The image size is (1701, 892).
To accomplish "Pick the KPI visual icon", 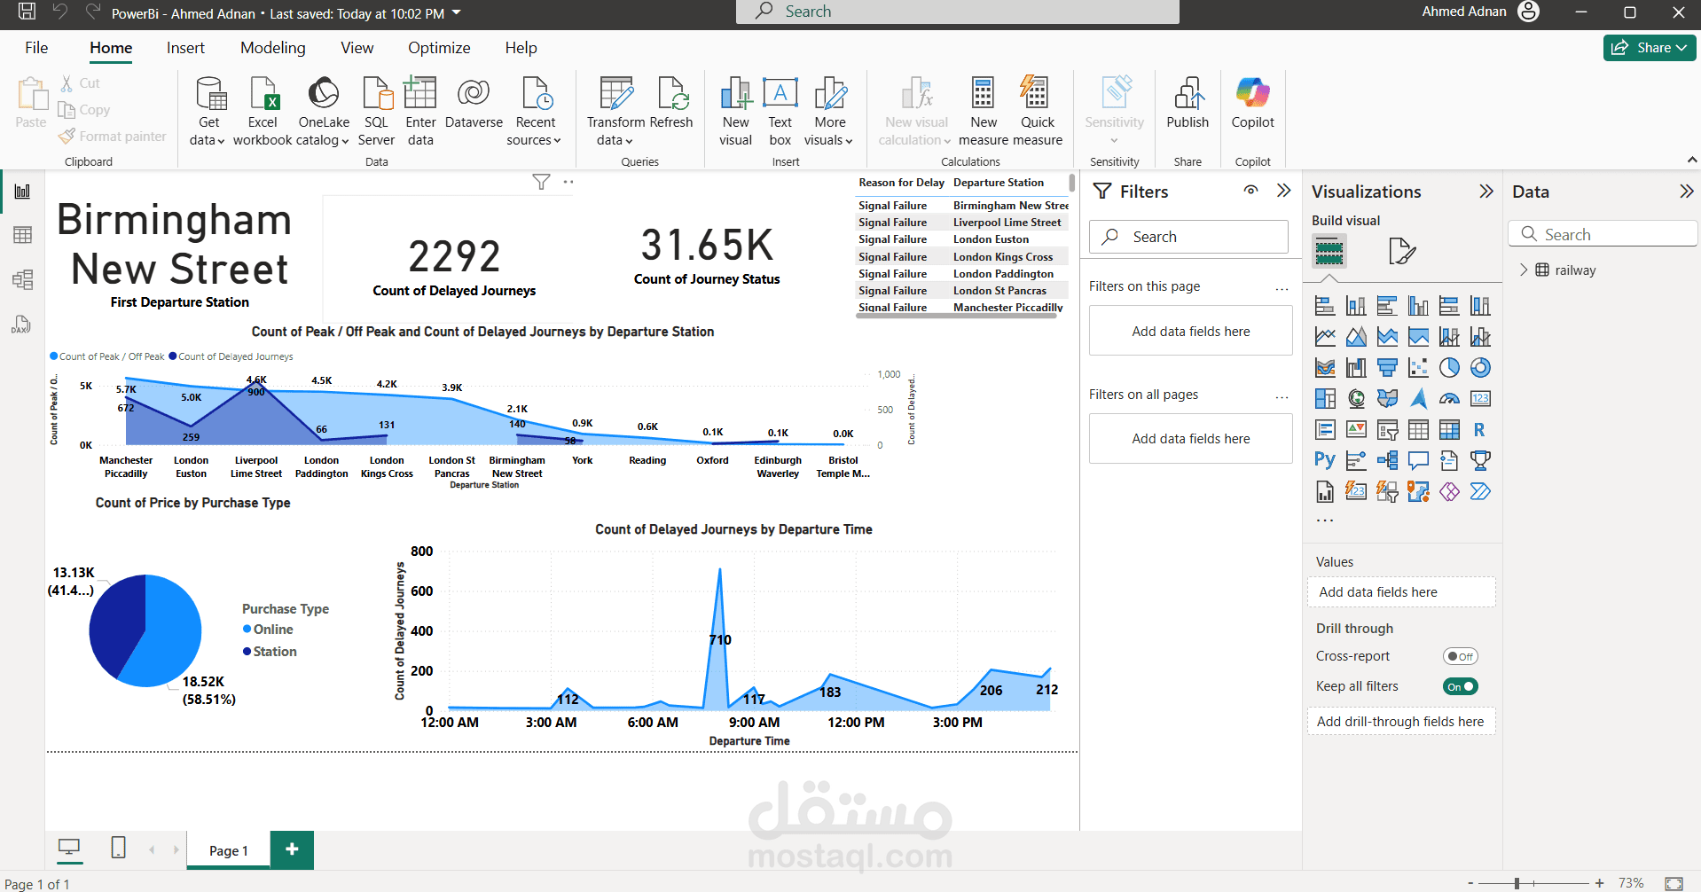I will coord(1356,430).
